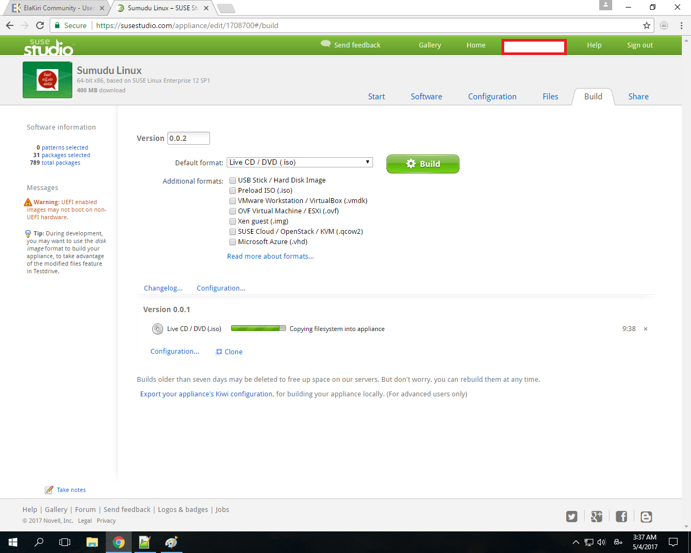The image size is (691, 553).
Task: Open Windows search from the taskbar
Action: pyautogui.click(x=39, y=542)
